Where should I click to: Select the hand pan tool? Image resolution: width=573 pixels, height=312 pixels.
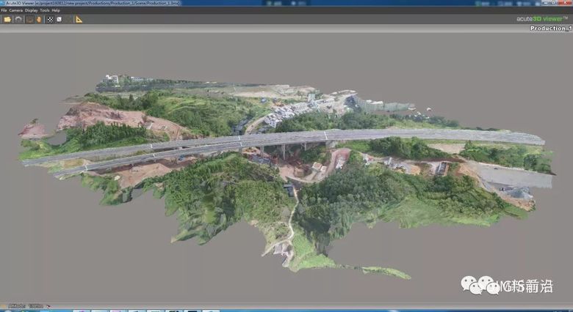point(39,19)
